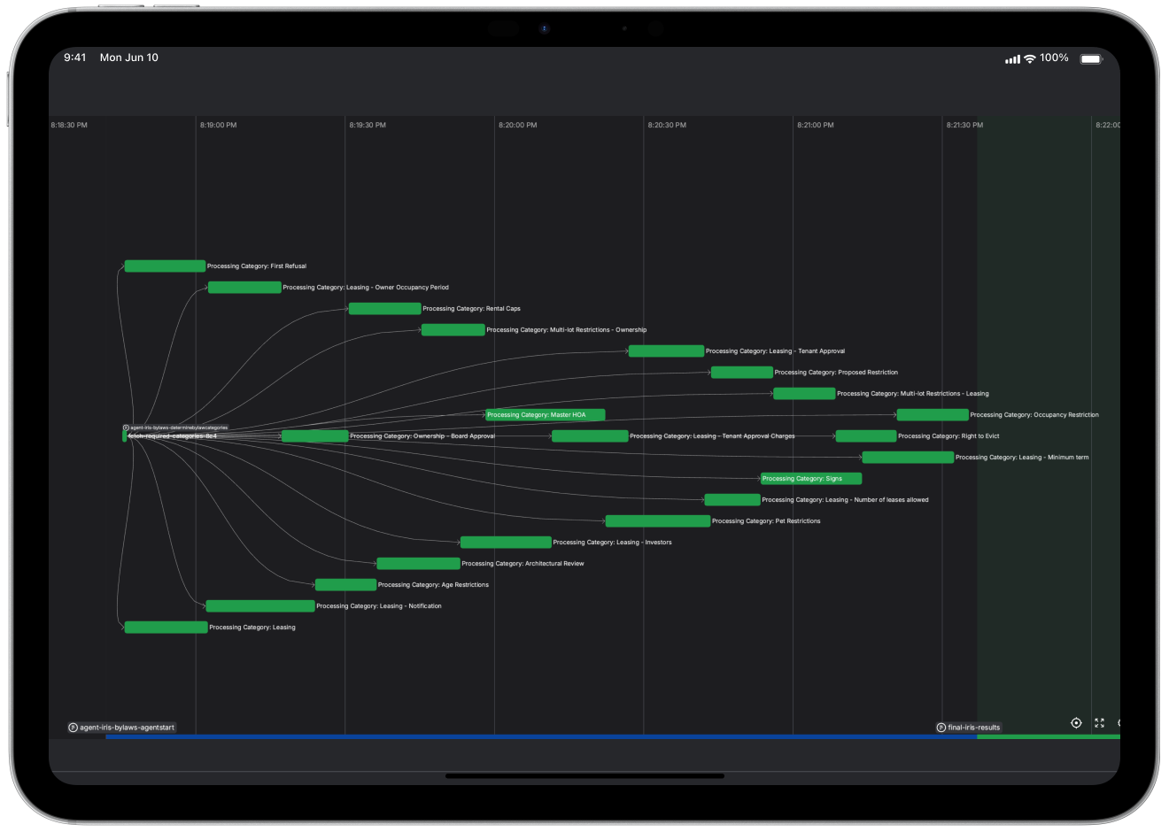This screenshot has width=1169, height=832.
Task: Select the First Refusal task bar
Action: pyautogui.click(x=165, y=266)
